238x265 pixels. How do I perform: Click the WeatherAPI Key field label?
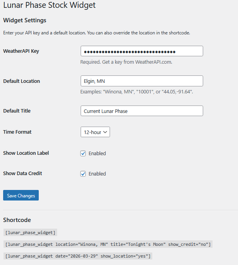[x=21, y=51]
